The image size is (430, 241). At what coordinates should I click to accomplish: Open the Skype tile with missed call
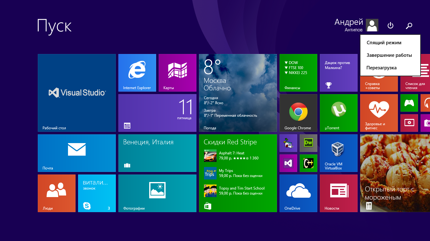(97, 193)
